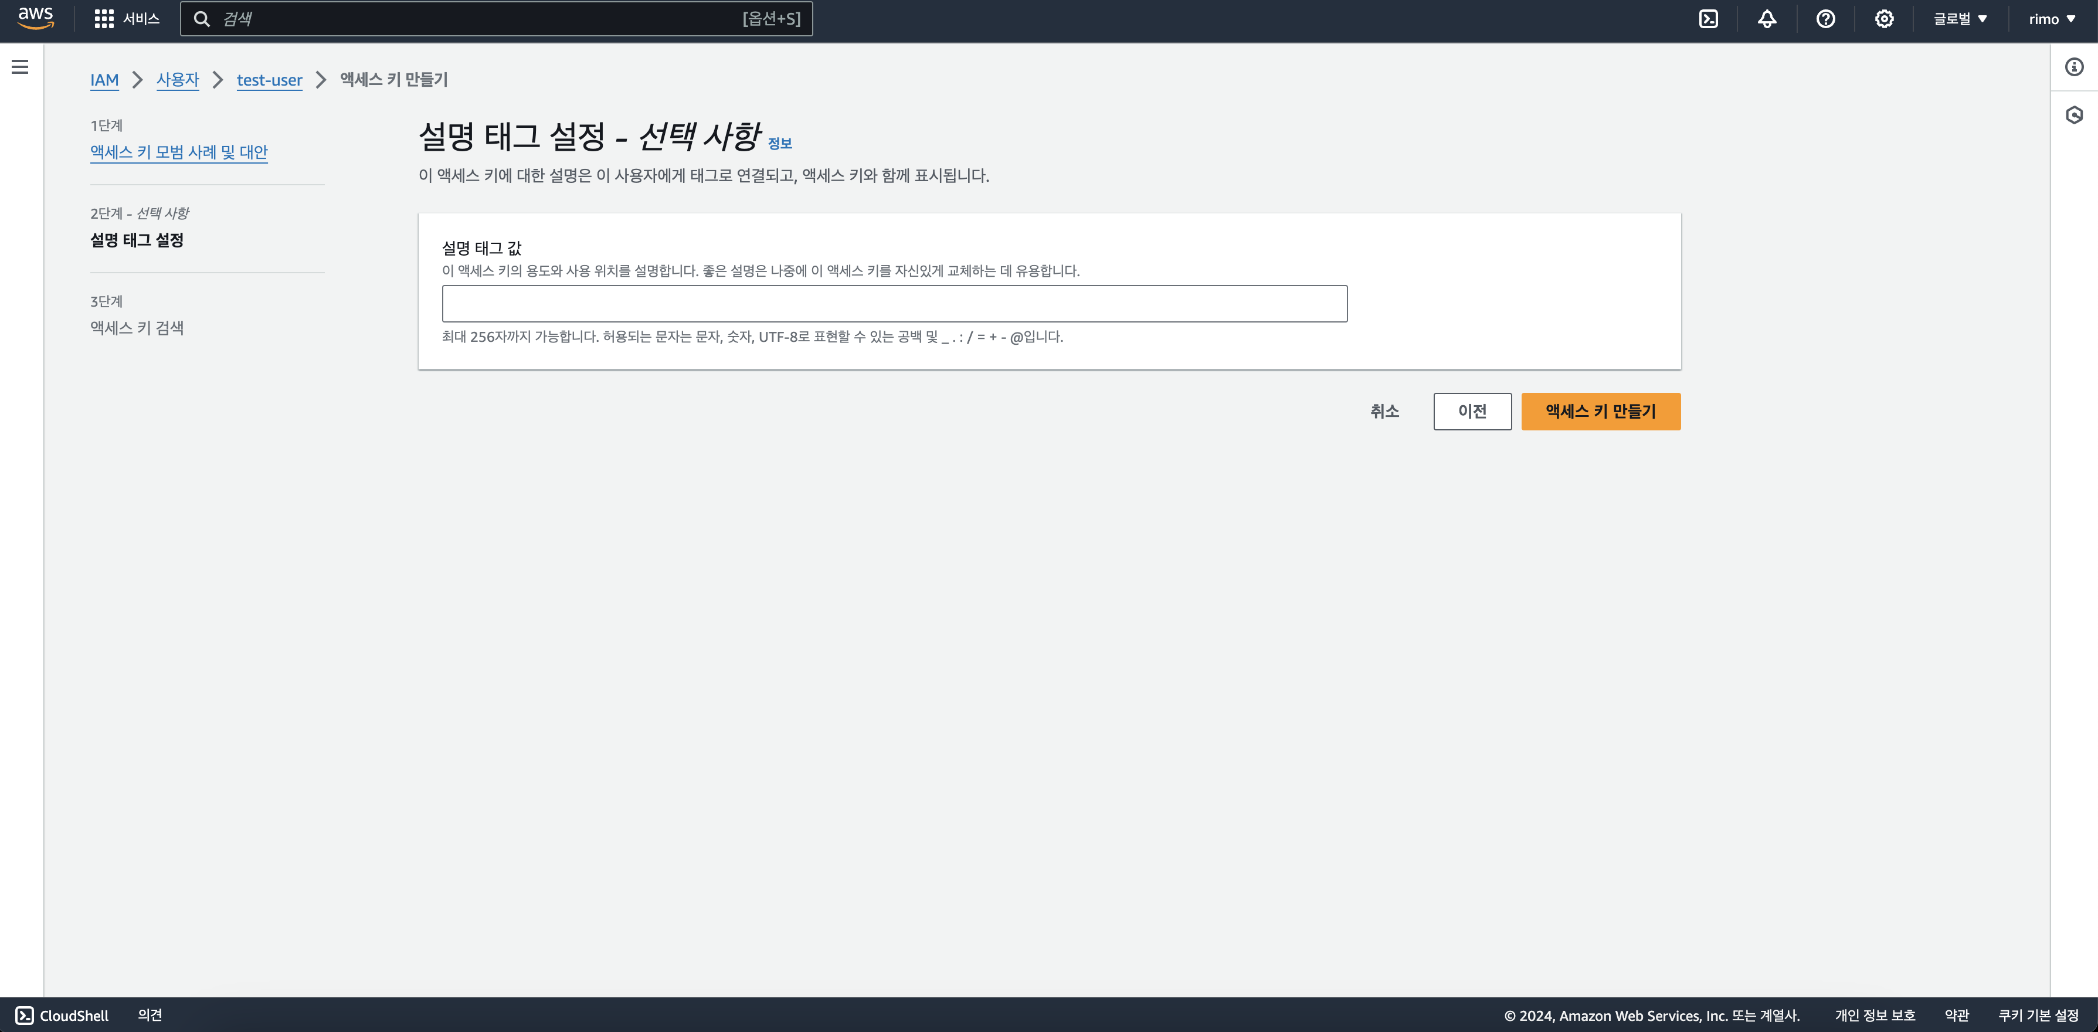Open the services grid menu
Viewport: 2098px width, 1032px height.
coord(104,19)
